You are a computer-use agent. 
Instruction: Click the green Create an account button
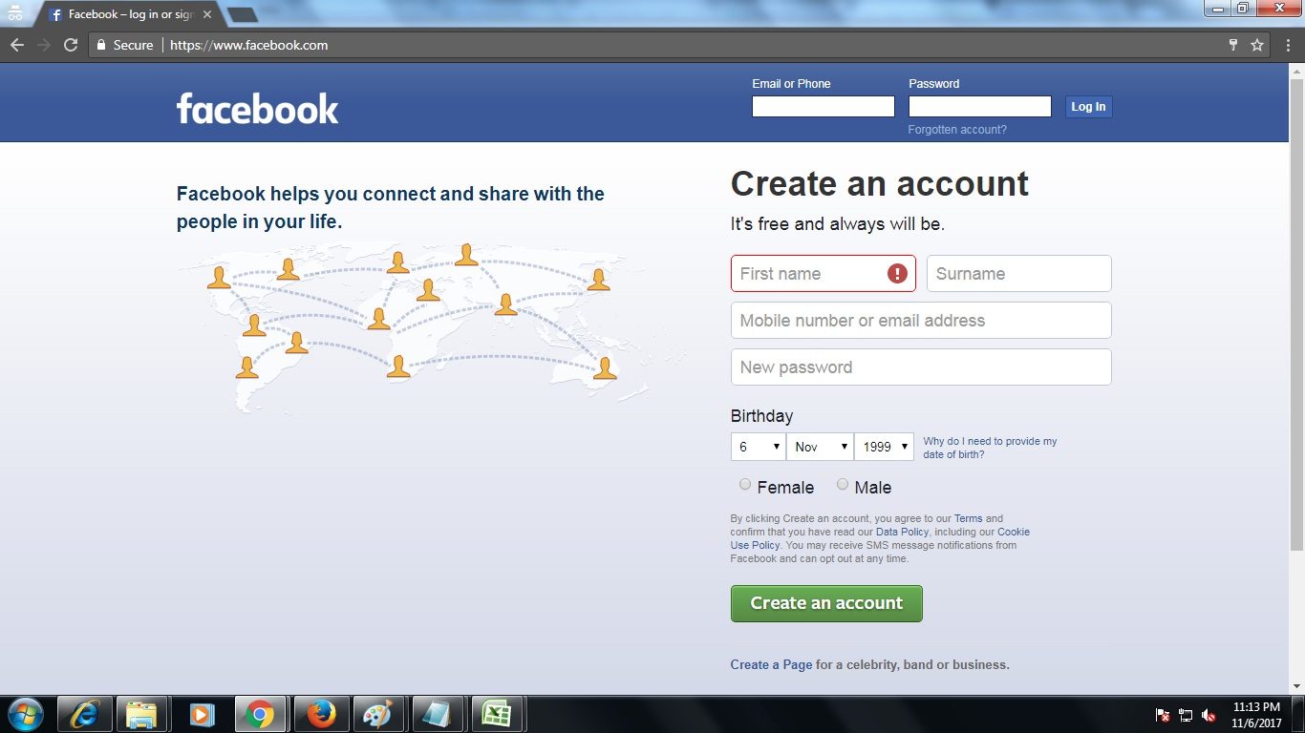point(826,603)
